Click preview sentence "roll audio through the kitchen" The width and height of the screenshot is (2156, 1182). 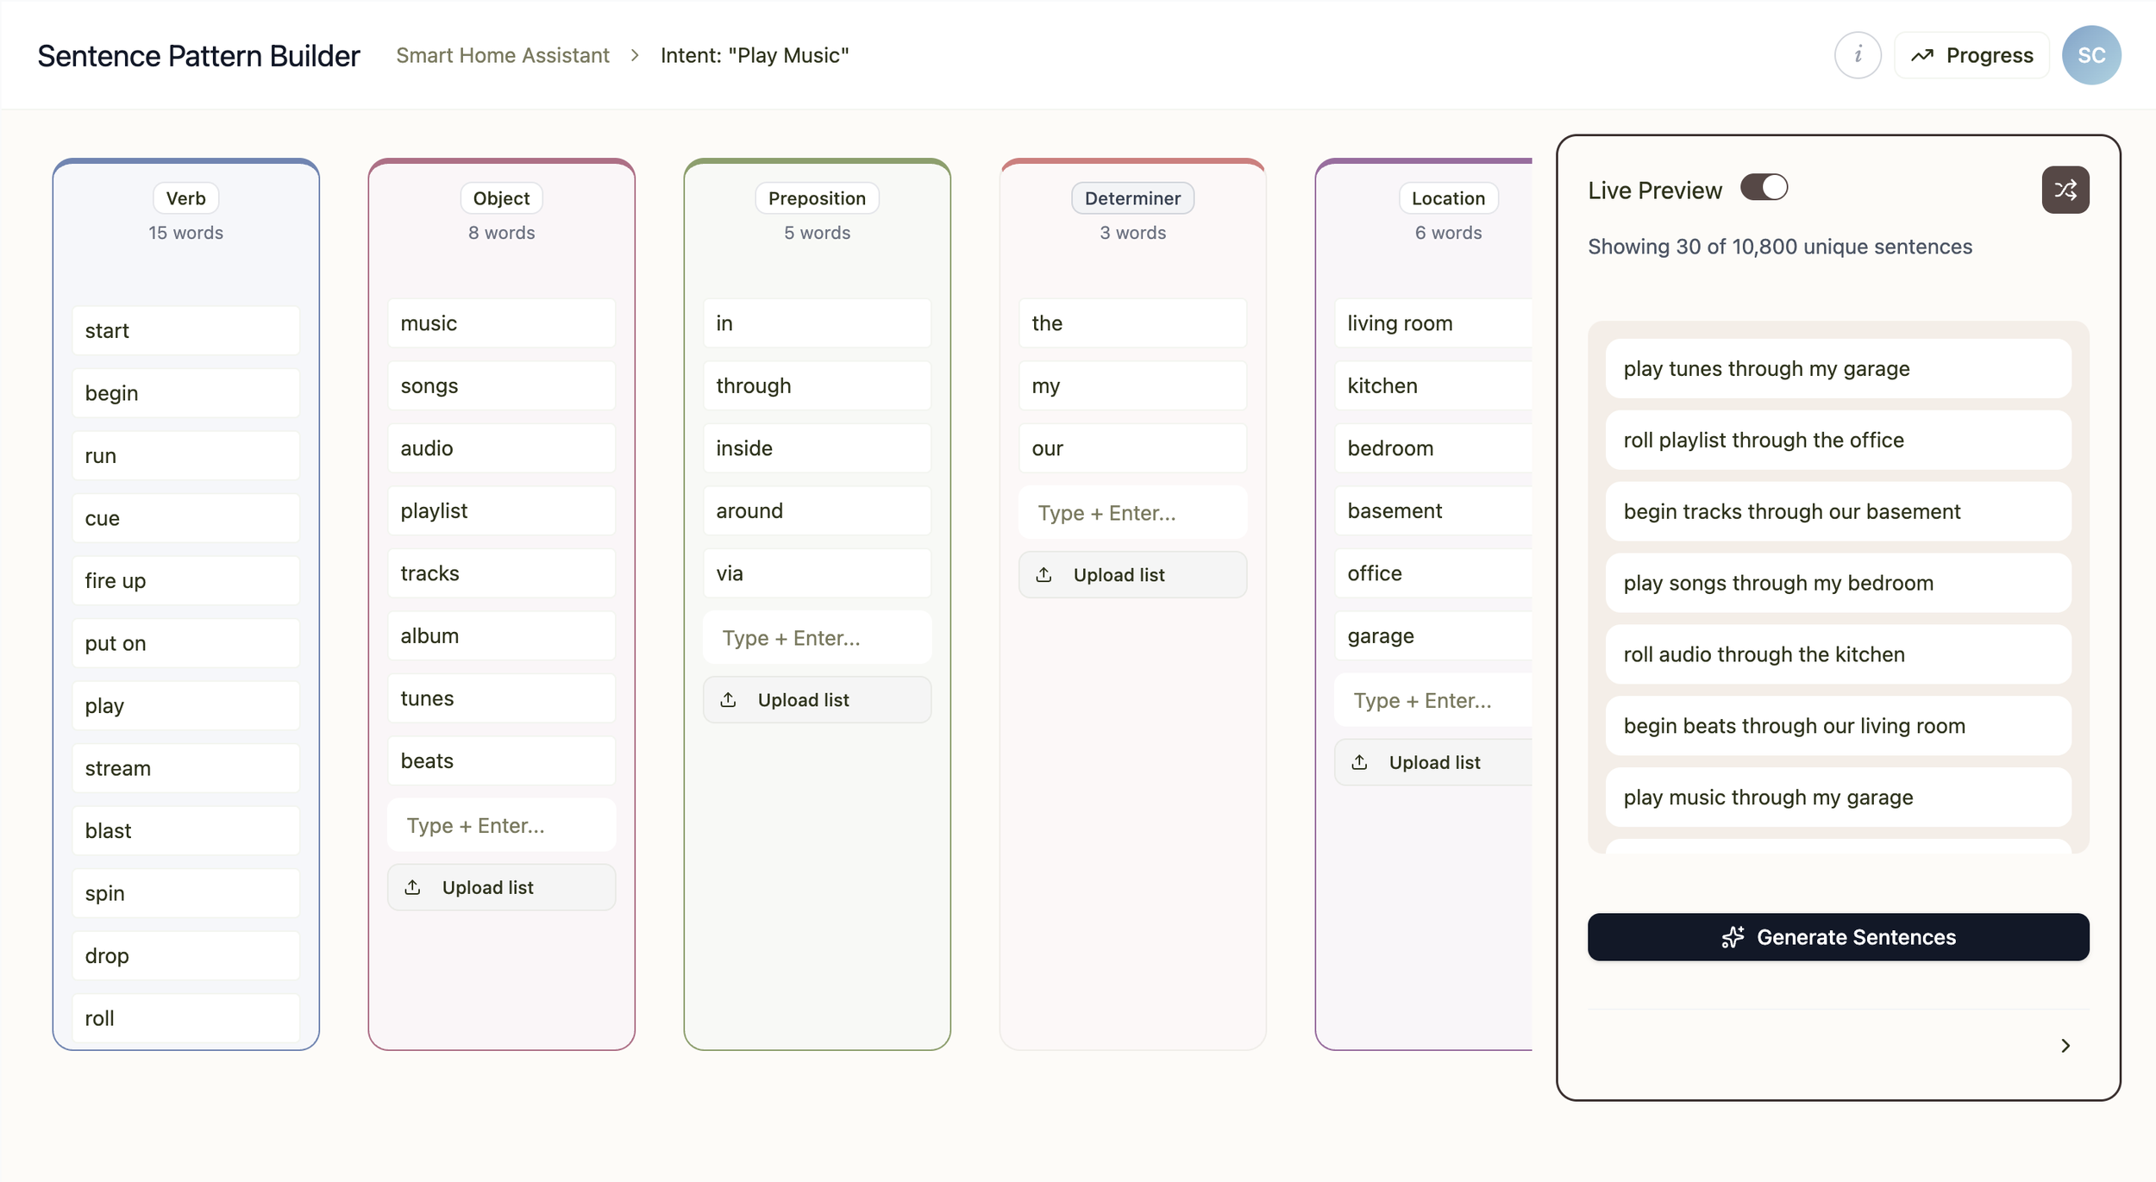[x=1838, y=654]
